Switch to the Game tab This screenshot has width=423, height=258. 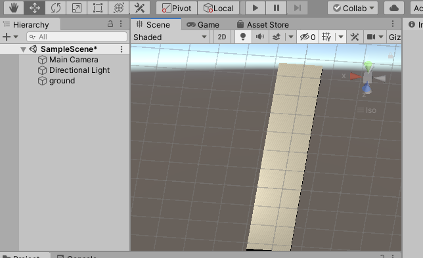pos(203,25)
